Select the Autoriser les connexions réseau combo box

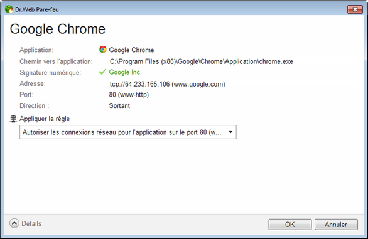pyautogui.click(x=128, y=132)
